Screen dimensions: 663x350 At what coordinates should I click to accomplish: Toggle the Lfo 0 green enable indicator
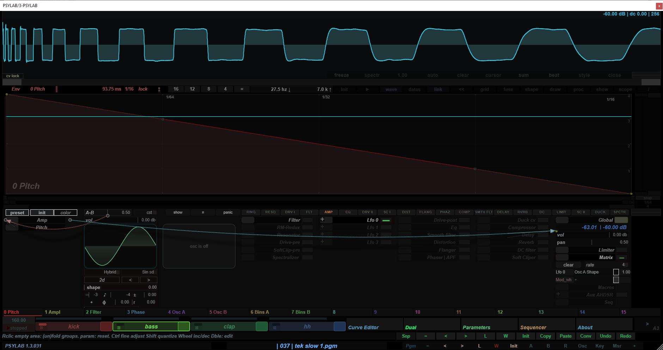point(386,220)
